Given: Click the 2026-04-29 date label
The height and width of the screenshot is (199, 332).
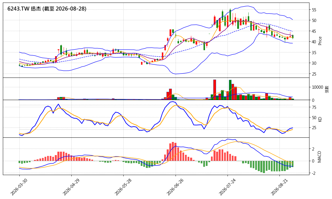Looking at the screenshot, I should pos(71,187).
